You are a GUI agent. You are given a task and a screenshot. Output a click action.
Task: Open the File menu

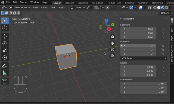8,2
